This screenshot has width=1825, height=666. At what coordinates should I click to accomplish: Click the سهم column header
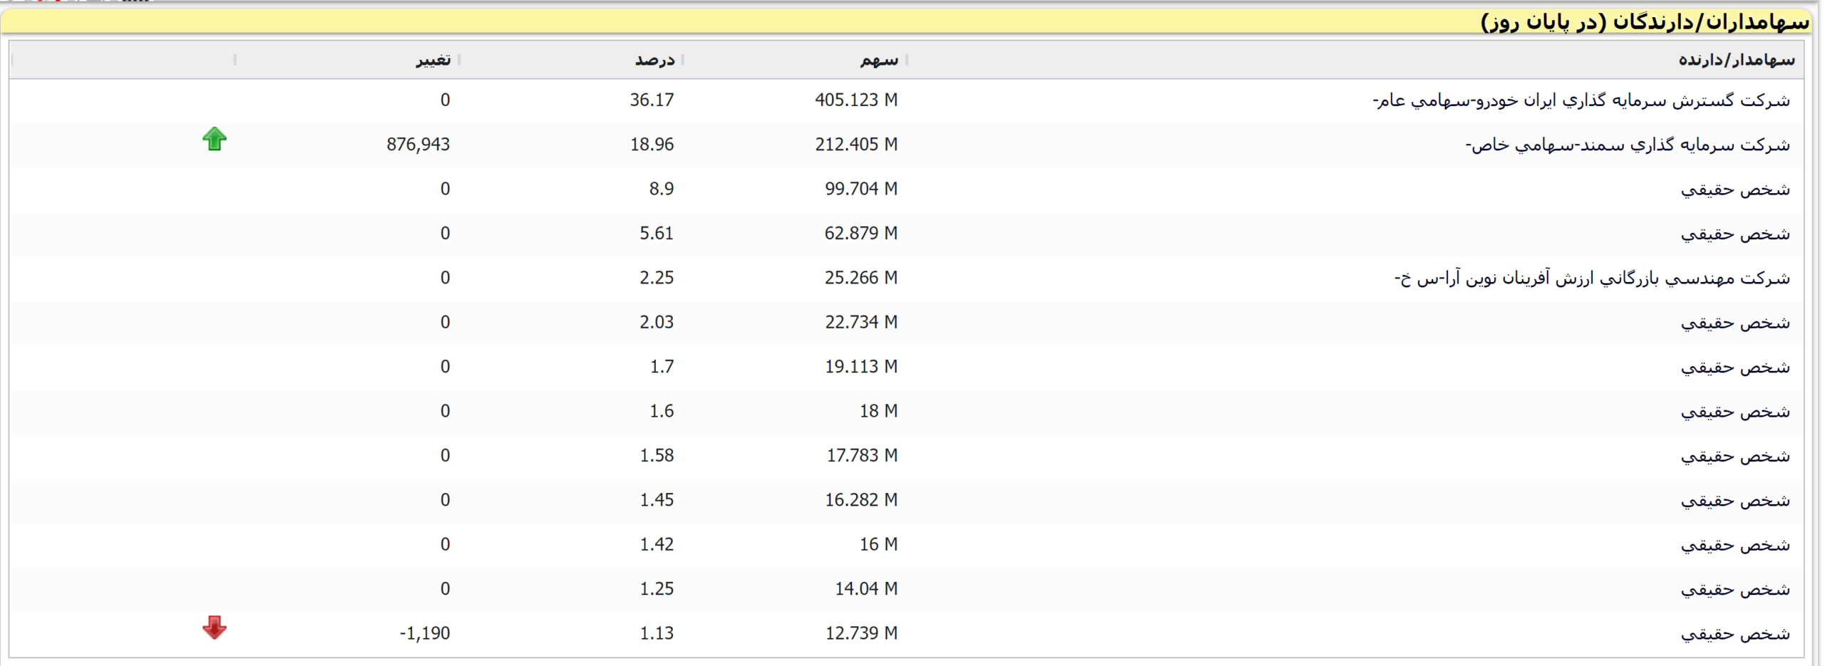(878, 60)
